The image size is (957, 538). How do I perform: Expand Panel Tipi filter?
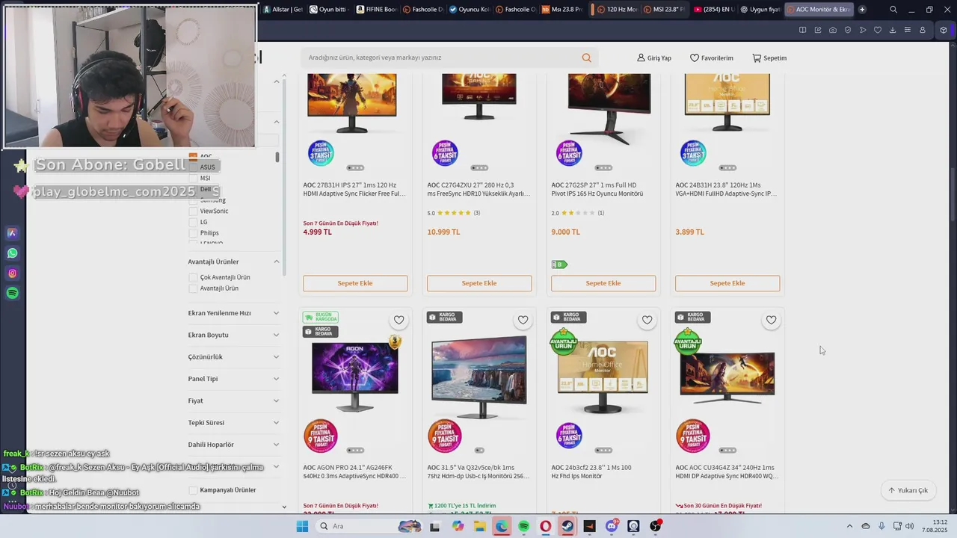[276, 379]
